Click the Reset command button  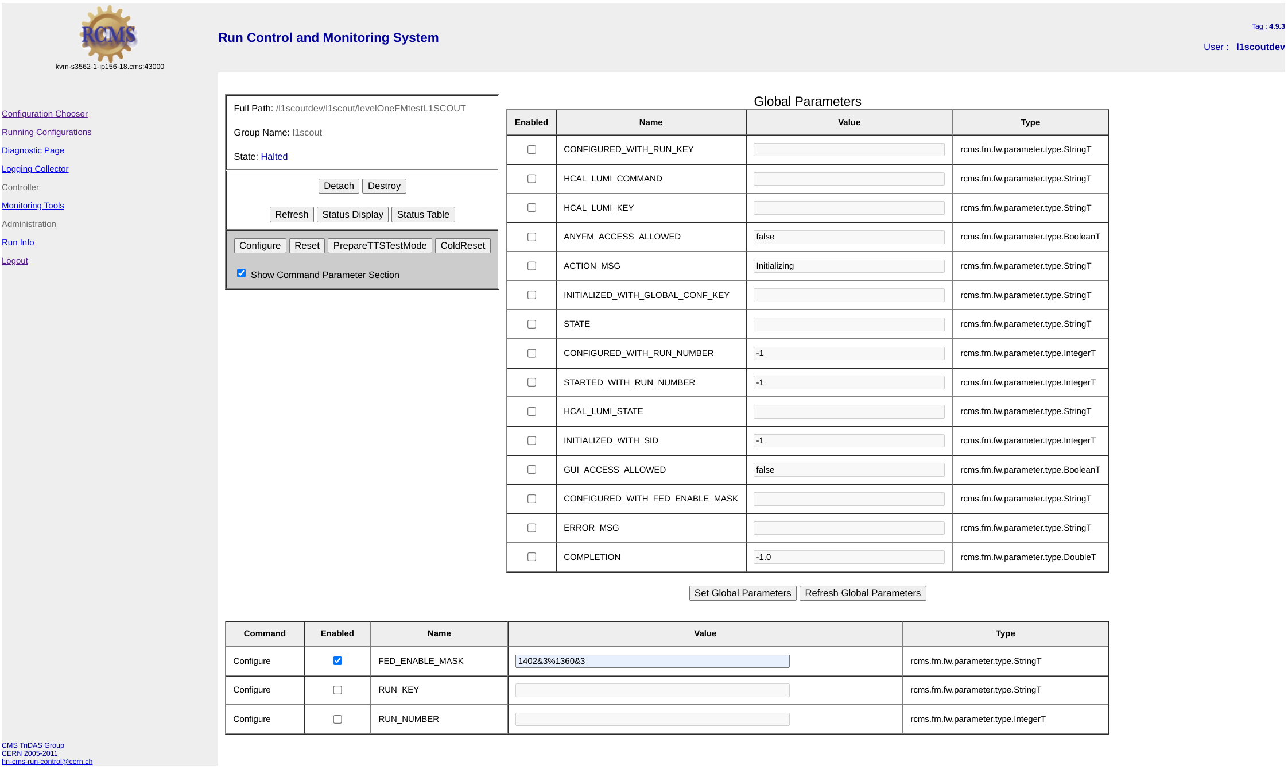point(307,246)
